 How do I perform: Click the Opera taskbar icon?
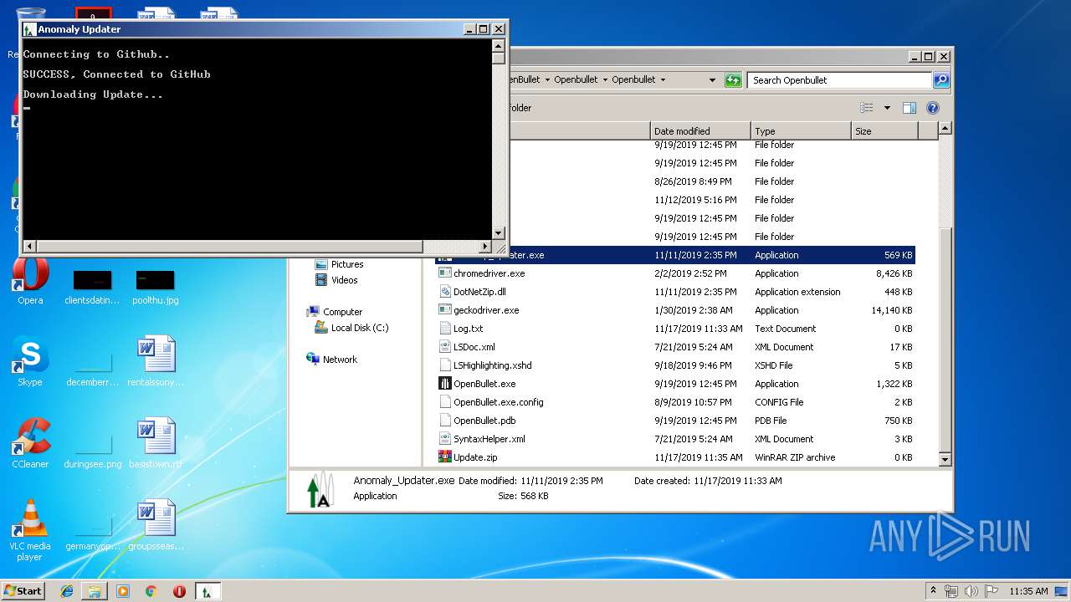point(179,591)
